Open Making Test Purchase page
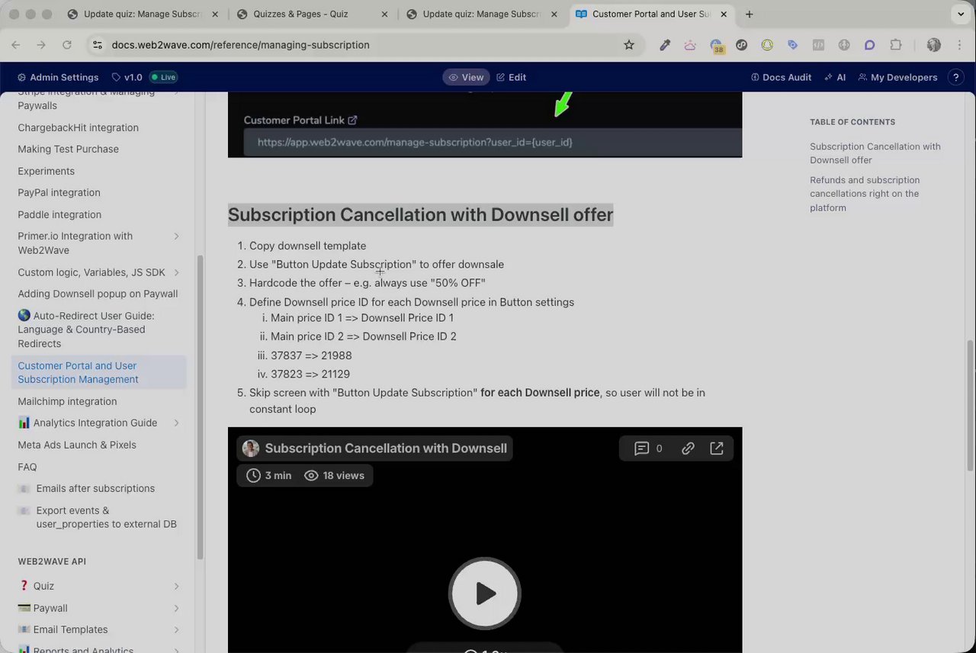This screenshot has width=976, height=653. (x=68, y=149)
